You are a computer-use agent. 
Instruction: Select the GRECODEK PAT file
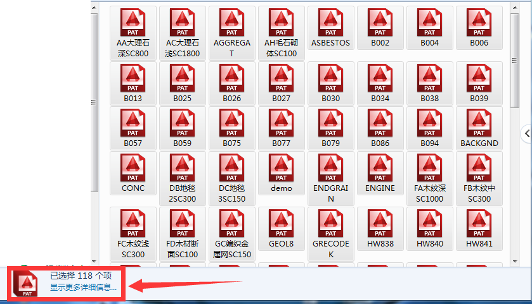[331, 234]
